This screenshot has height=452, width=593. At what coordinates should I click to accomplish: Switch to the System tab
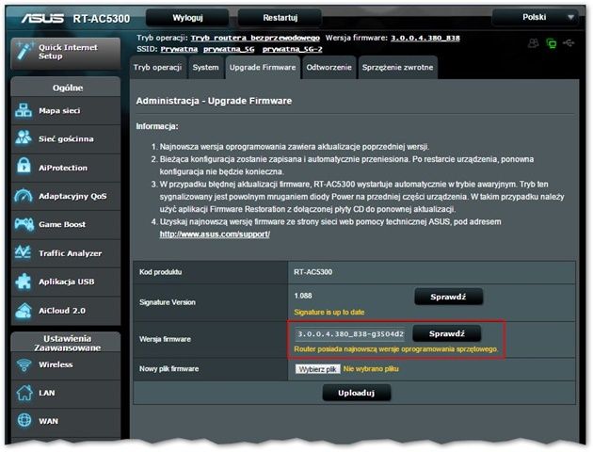(205, 67)
